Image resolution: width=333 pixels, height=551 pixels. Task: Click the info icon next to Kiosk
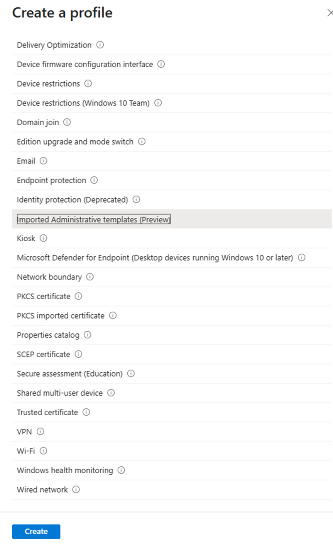[x=44, y=238]
